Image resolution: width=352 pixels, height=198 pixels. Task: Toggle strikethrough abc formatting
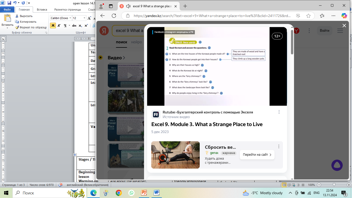pyautogui.click(x=74, y=25)
